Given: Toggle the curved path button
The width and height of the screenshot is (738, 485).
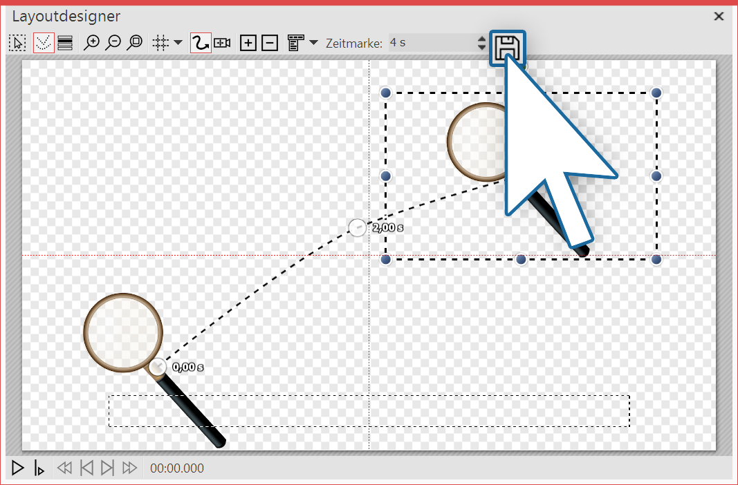Looking at the screenshot, I should tap(201, 43).
